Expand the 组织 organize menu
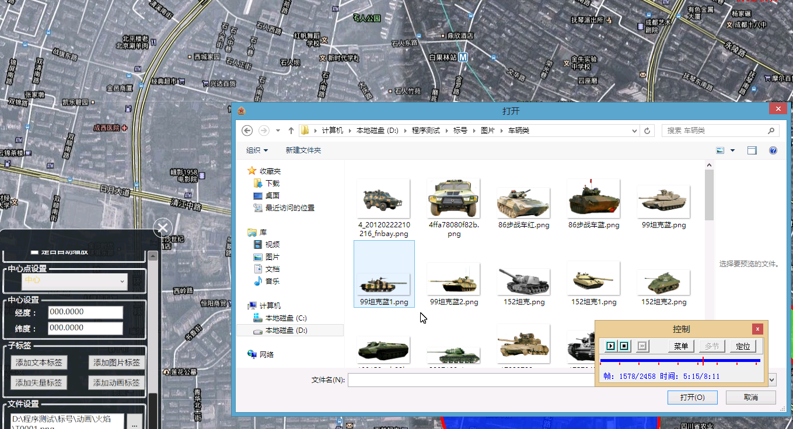 [257, 150]
